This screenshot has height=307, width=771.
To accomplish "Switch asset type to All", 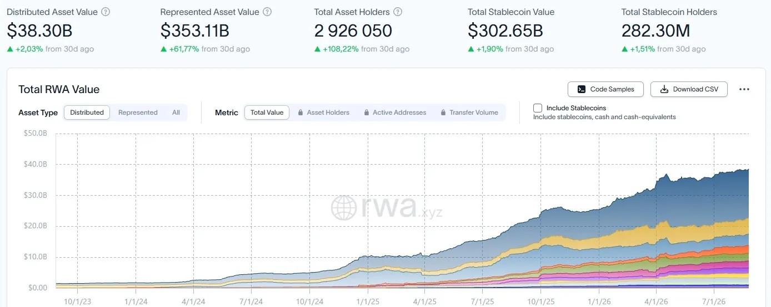I will coord(176,112).
